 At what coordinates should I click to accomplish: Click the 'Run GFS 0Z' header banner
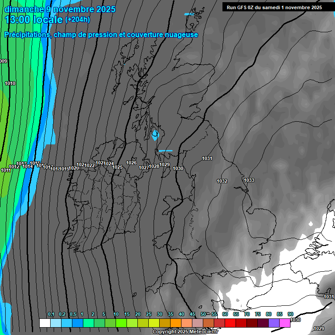[x=274, y=7]
